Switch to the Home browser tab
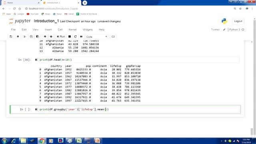 pyautogui.click(x=21, y=3)
